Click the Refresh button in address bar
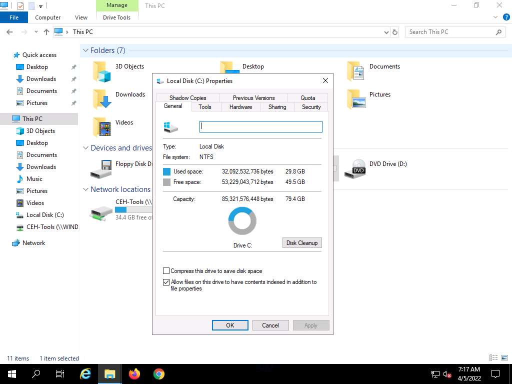Image resolution: width=512 pixels, height=384 pixels. (x=395, y=32)
